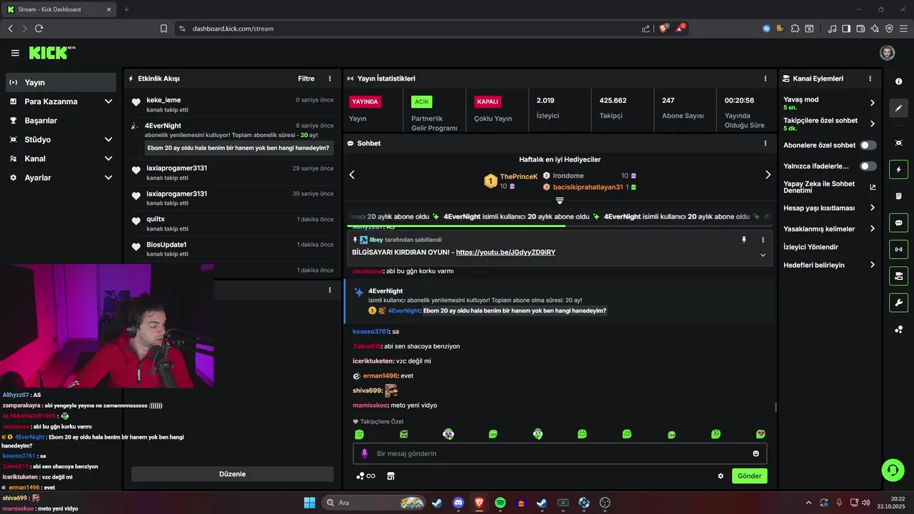Click the Windows taskbar search box
This screenshot has height=514, width=914.
372,503
